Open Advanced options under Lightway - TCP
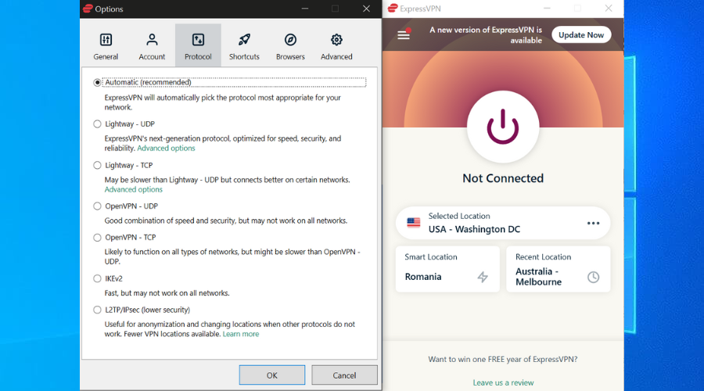The image size is (704, 391). pyautogui.click(x=133, y=189)
